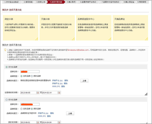Click the fenxiaozixun@taobao.com email link

click(x=78, y=50)
